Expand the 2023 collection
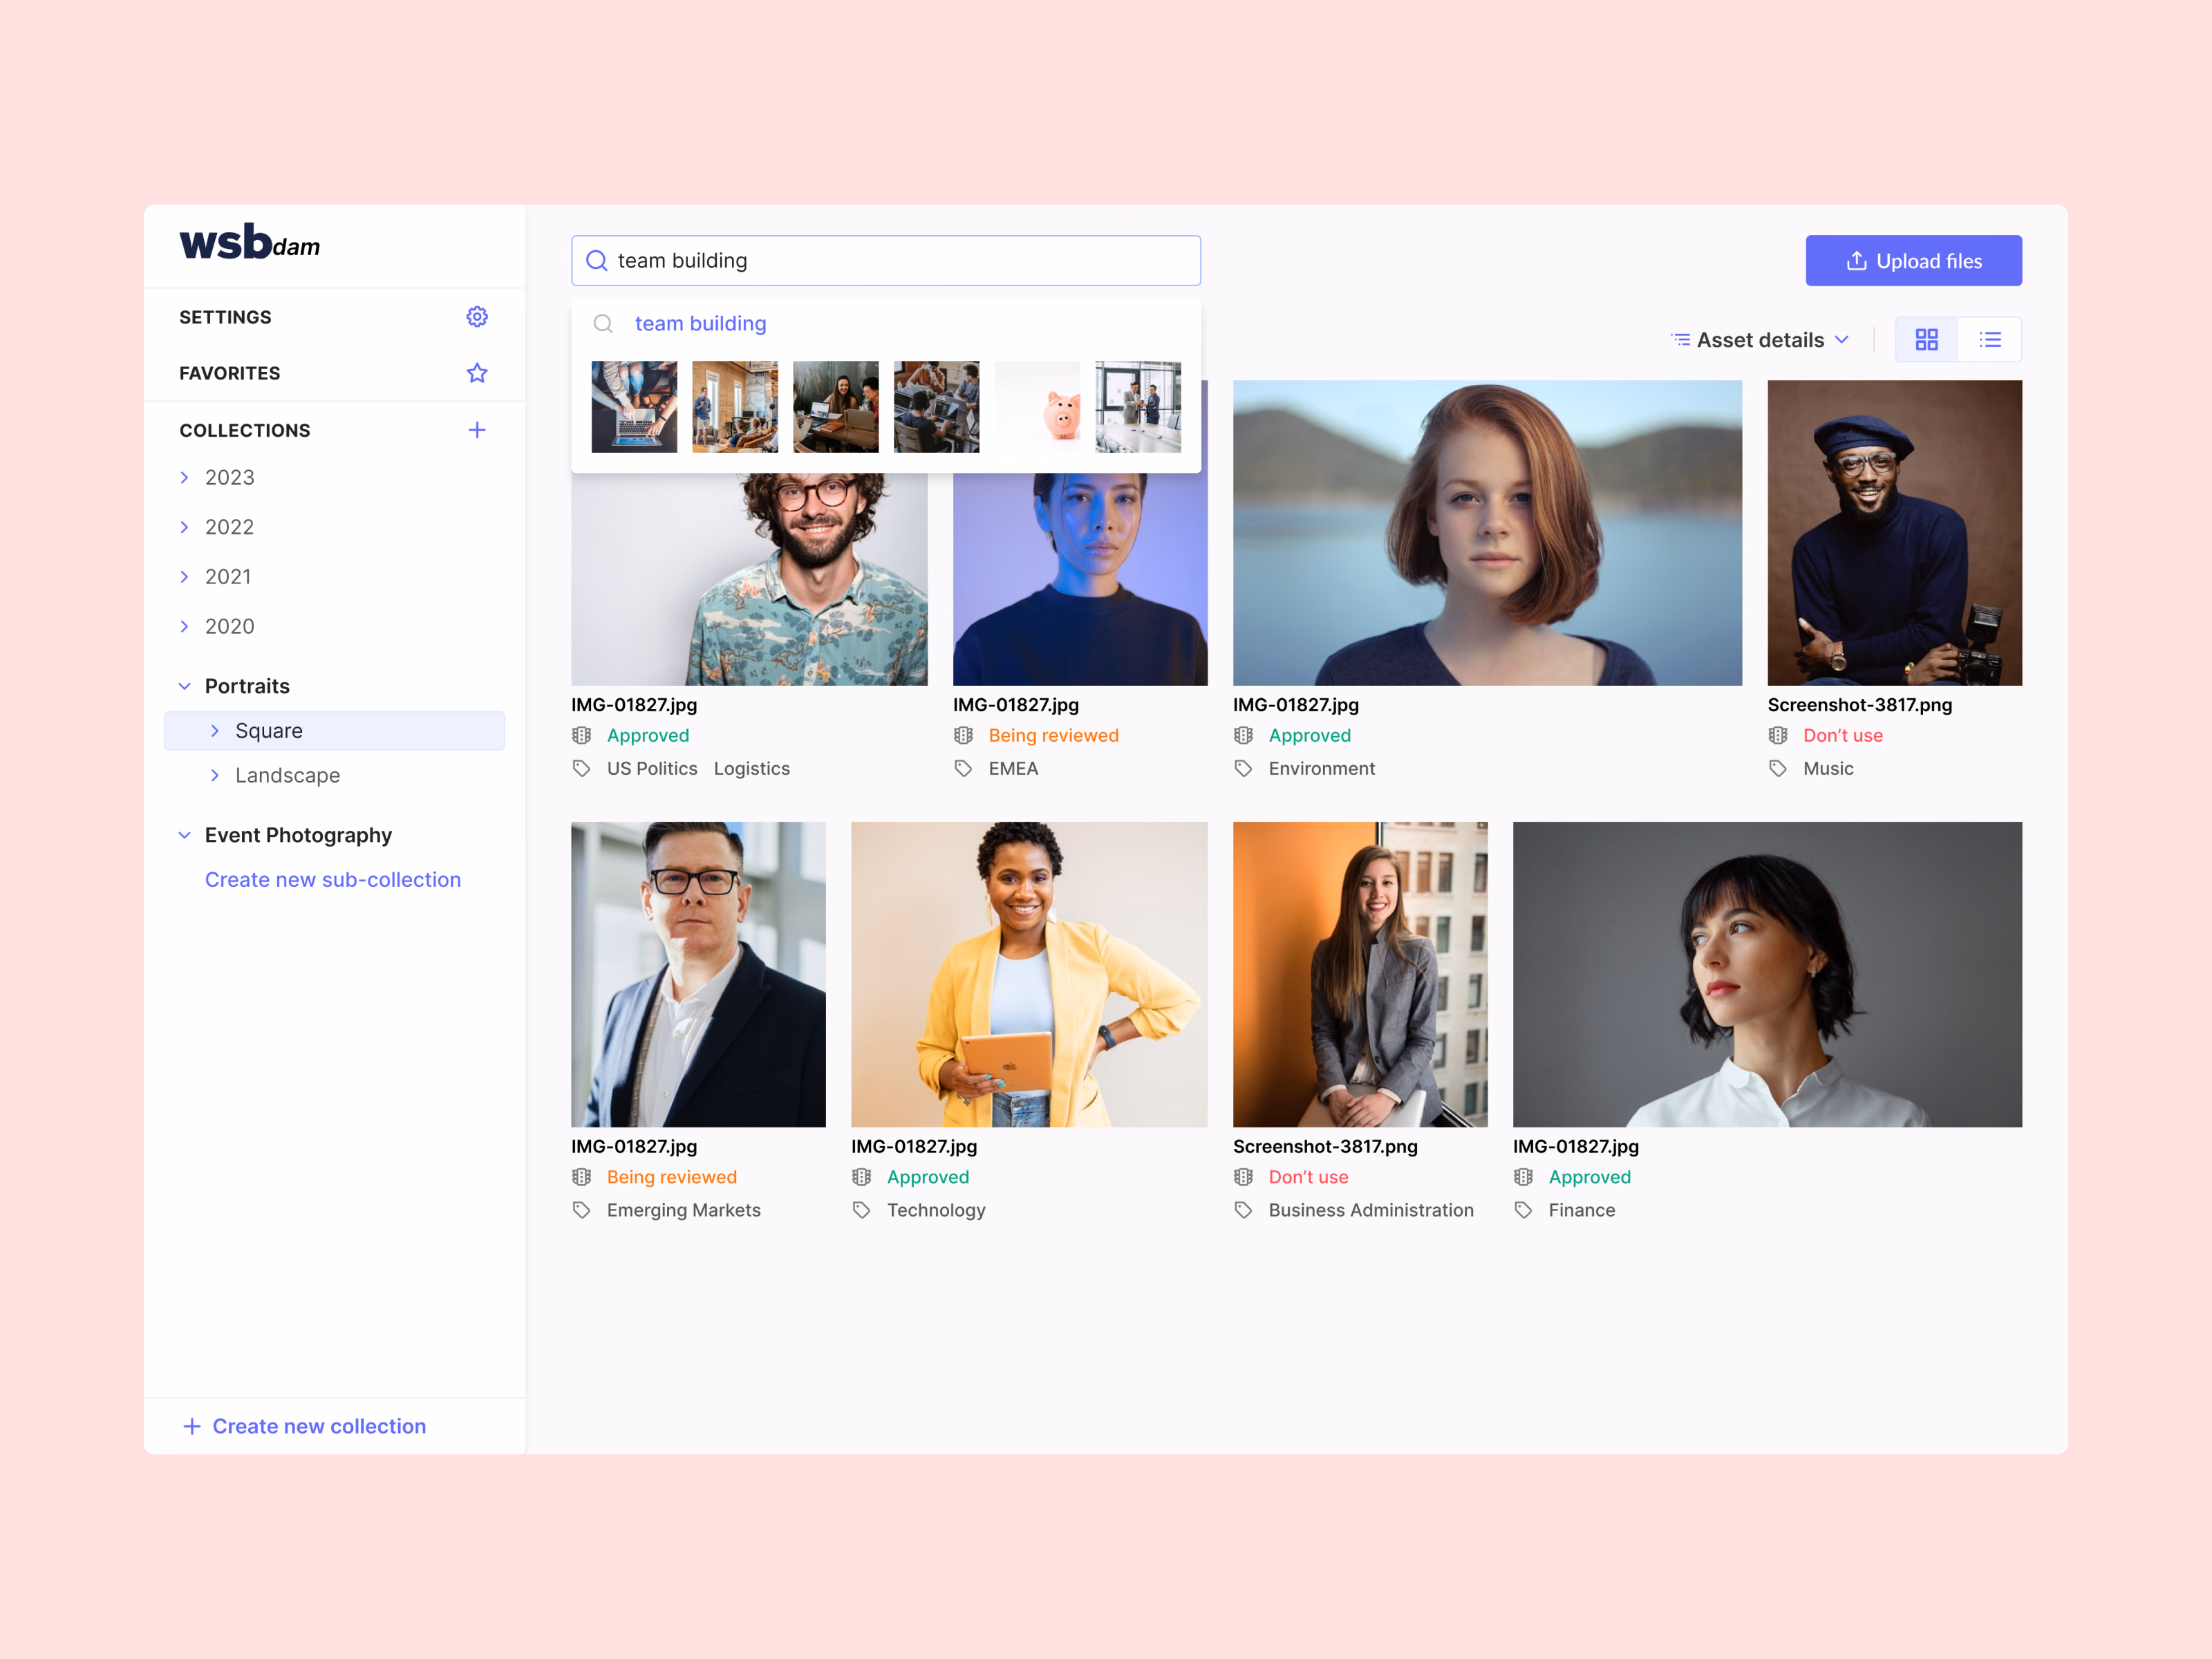 184,478
